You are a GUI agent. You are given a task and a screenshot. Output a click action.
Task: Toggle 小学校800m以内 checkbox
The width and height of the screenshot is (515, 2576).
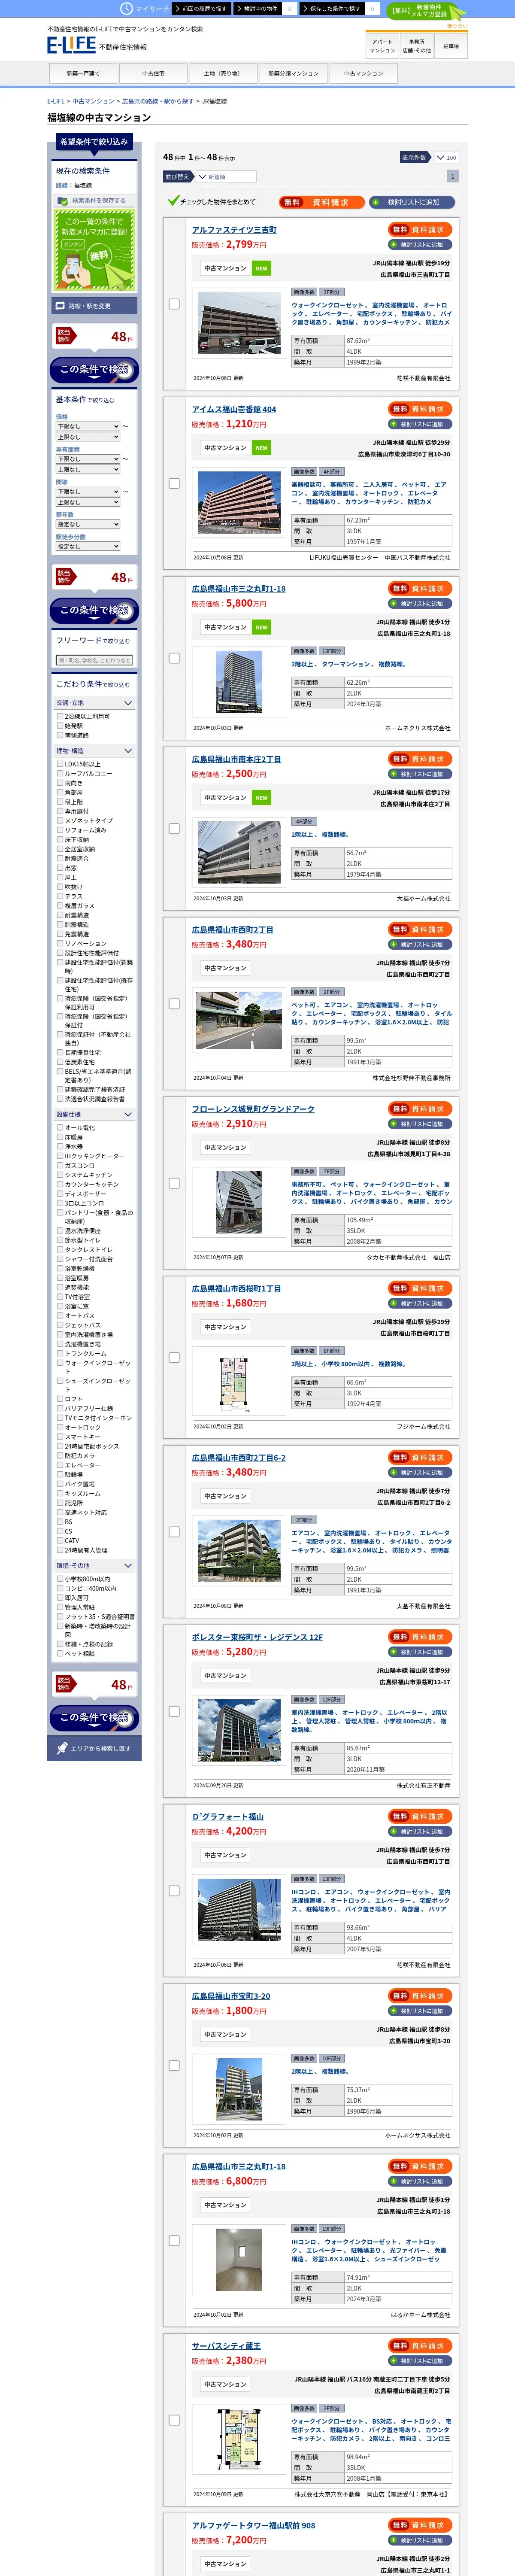click(60, 1579)
